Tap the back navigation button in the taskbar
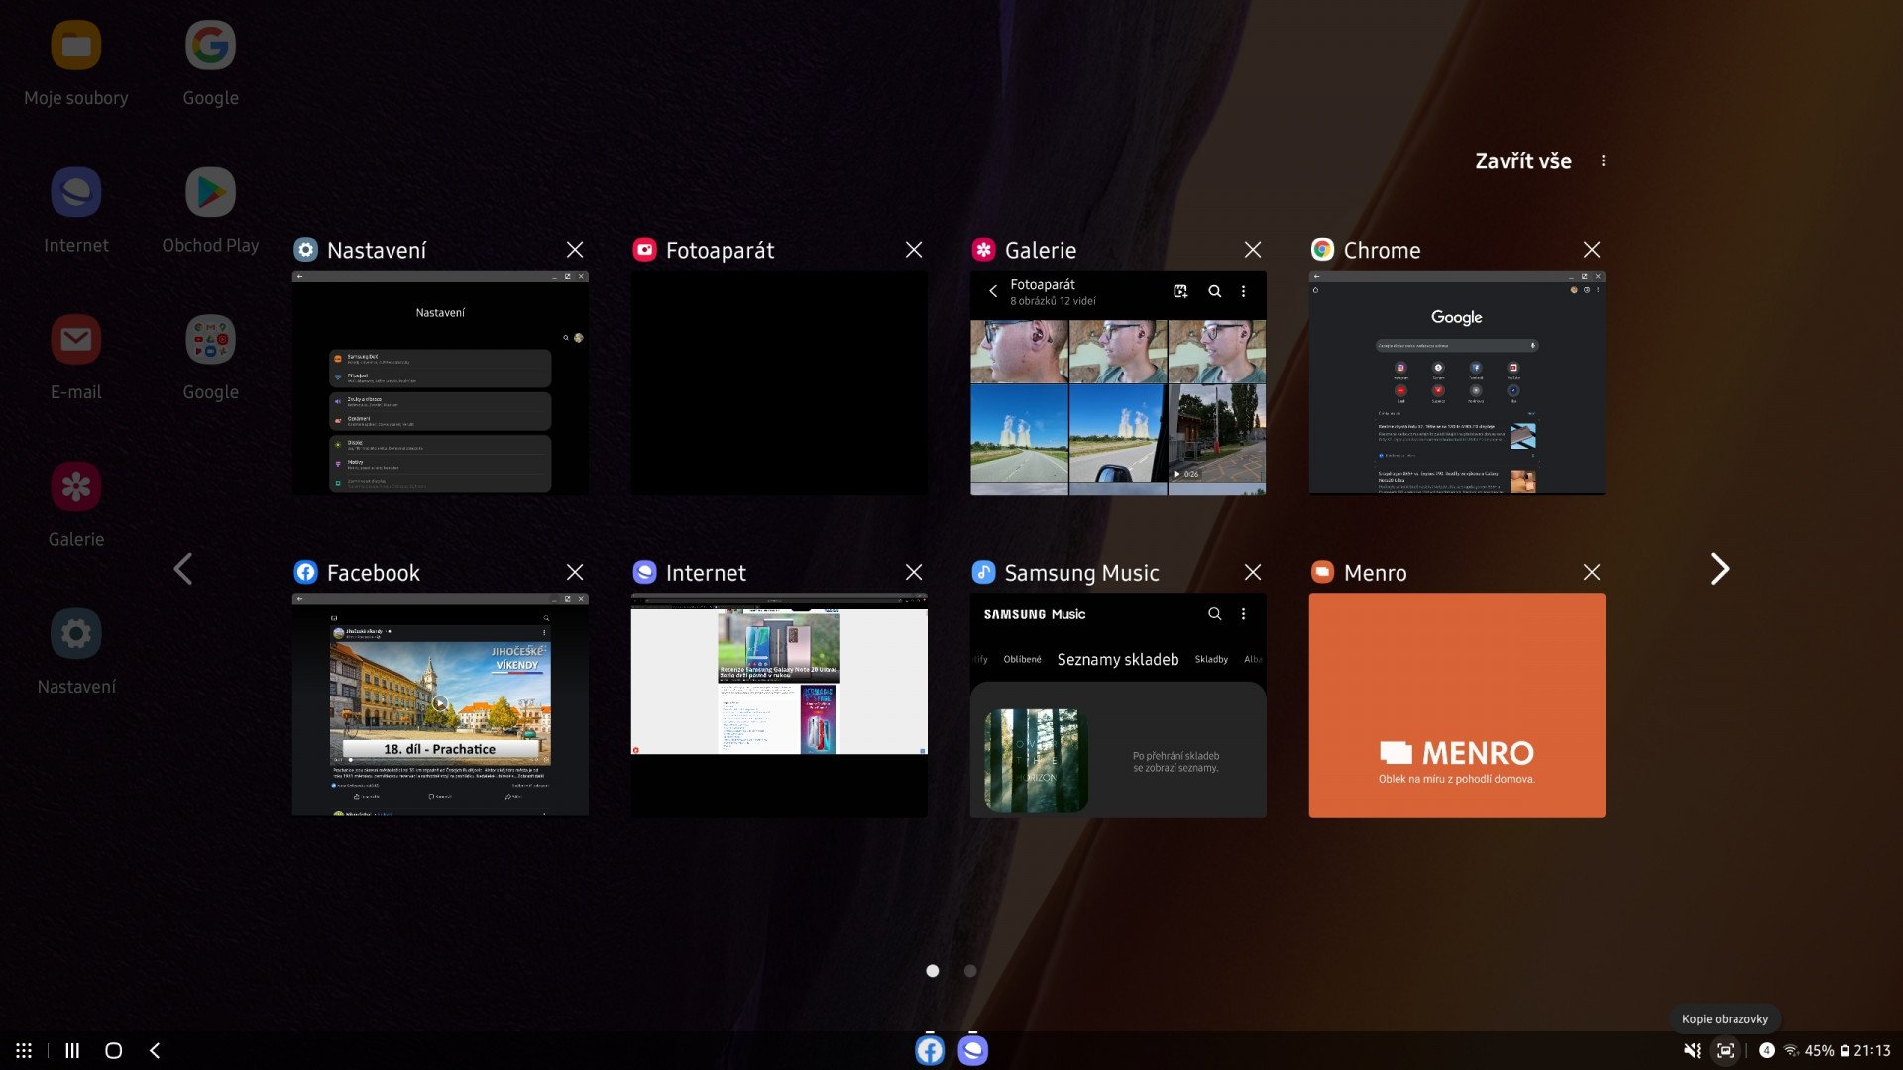The height and width of the screenshot is (1070, 1903). pos(155,1050)
